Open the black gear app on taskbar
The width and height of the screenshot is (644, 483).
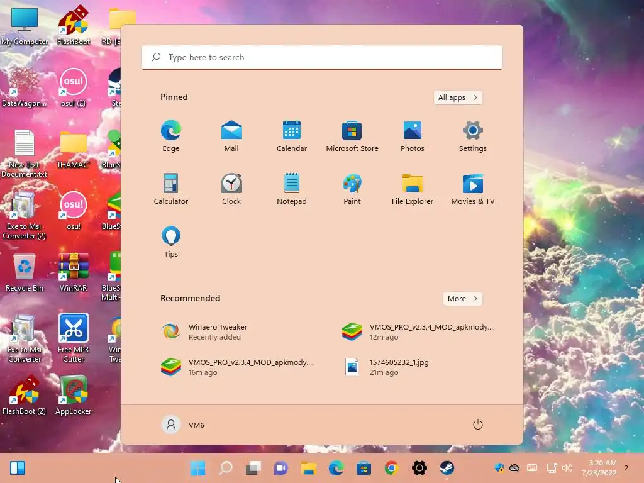click(x=419, y=468)
